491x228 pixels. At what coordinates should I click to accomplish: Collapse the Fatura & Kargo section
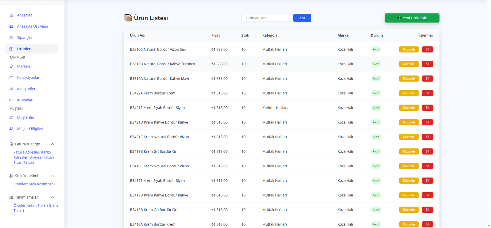tap(52, 144)
